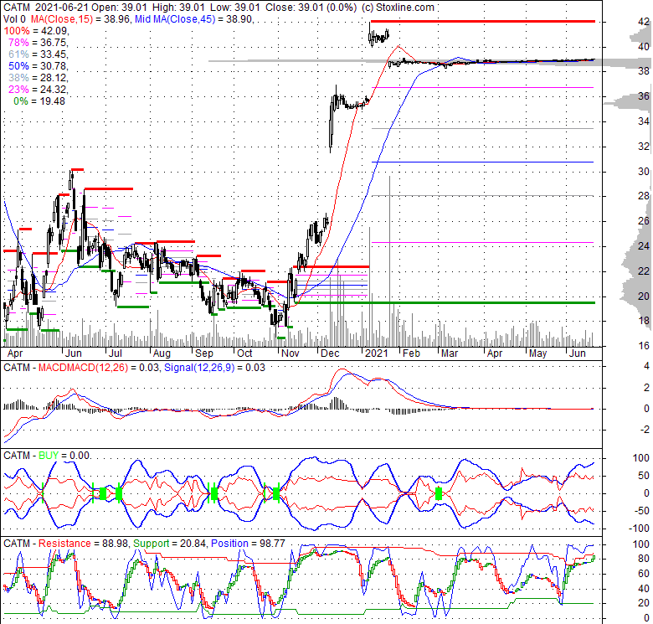Click the Sep month label on time axis
Viewport: 653px width, 624px height.
(x=204, y=353)
